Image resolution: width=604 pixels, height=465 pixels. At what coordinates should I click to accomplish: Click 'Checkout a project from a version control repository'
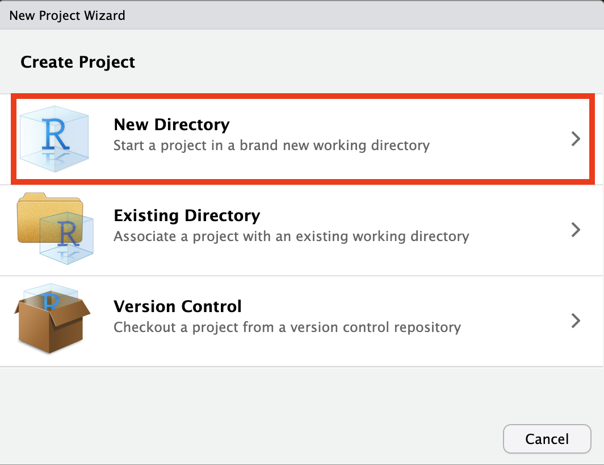287,327
